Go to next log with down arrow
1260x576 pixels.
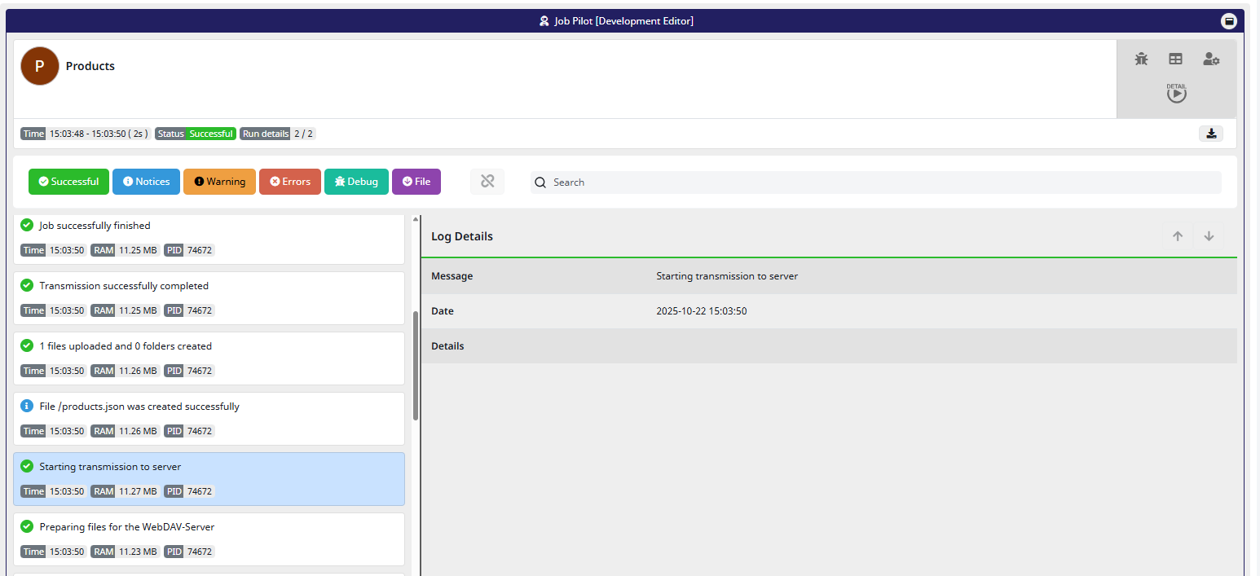[x=1209, y=236]
